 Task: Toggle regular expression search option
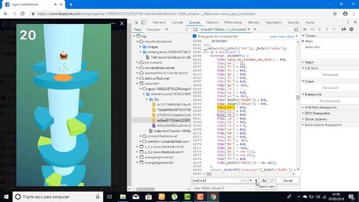click(x=271, y=181)
